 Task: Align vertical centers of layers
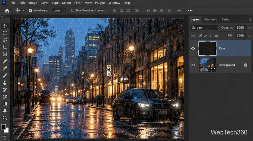(155, 10)
